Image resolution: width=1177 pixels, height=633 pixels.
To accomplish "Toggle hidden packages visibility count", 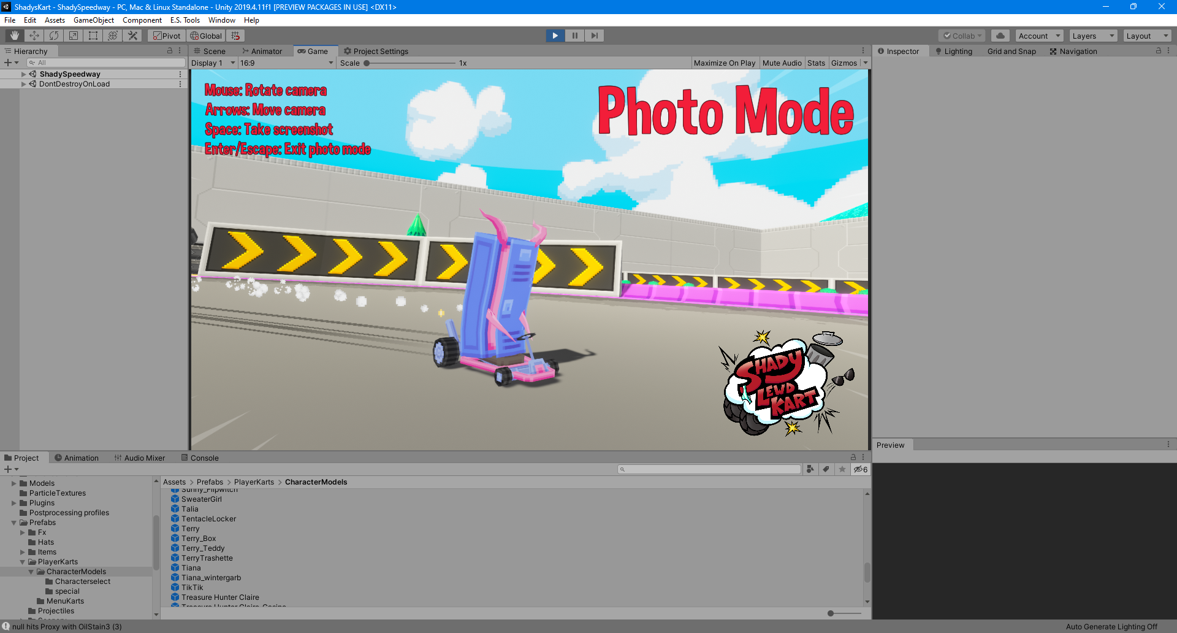I will point(861,469).
